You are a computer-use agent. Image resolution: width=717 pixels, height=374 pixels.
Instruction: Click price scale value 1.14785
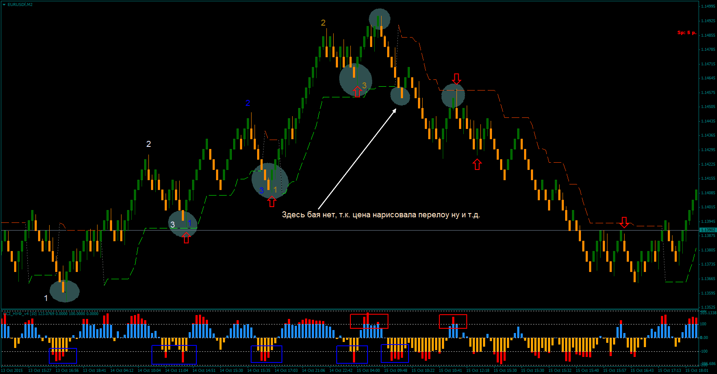coord(708,50)
